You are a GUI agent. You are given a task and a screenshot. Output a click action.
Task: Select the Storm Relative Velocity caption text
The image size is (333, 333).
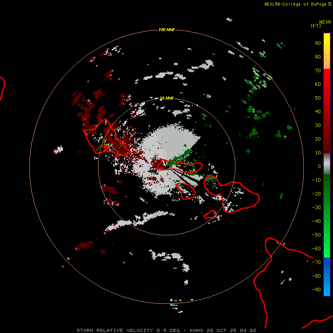166,330
